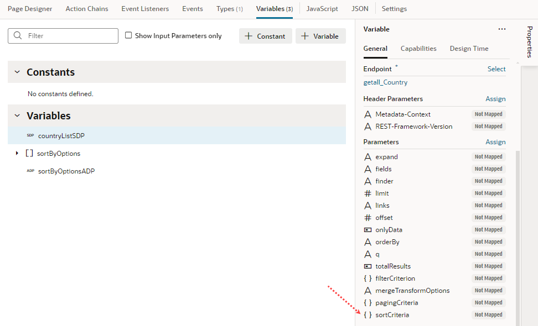Open the getall_Country endpoint link
Screen dimensions: 538x326
tap(385, 82)
